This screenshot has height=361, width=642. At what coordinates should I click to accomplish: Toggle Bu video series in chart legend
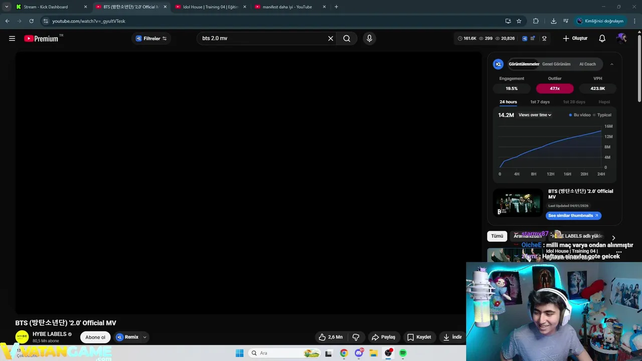click(x=580, y=115)
